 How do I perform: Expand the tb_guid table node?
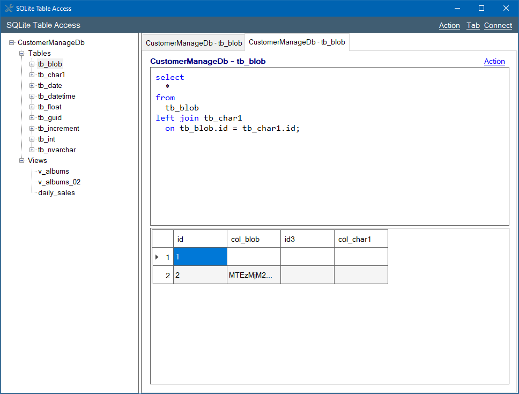[32, 118]
